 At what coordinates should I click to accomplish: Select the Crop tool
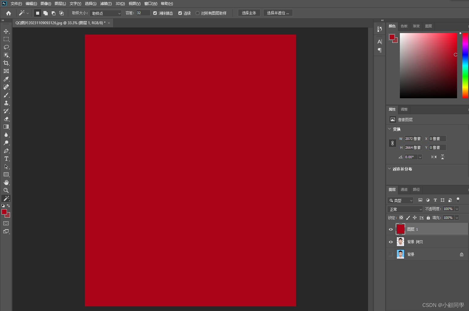tap(6, 63)
